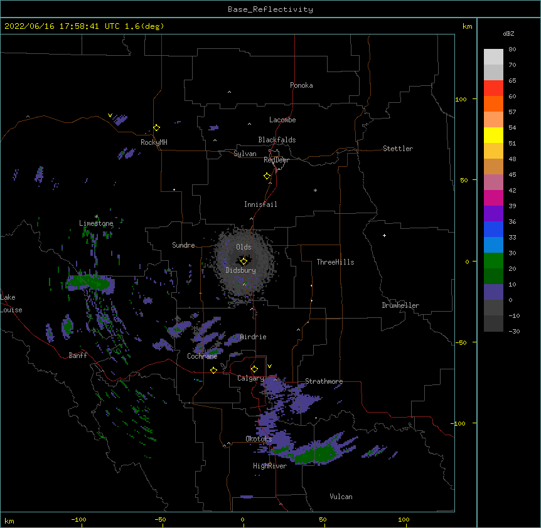Select the Sundre label
Image resolution: width=541 pixels, height=528 pixels.
pos(183,245)
